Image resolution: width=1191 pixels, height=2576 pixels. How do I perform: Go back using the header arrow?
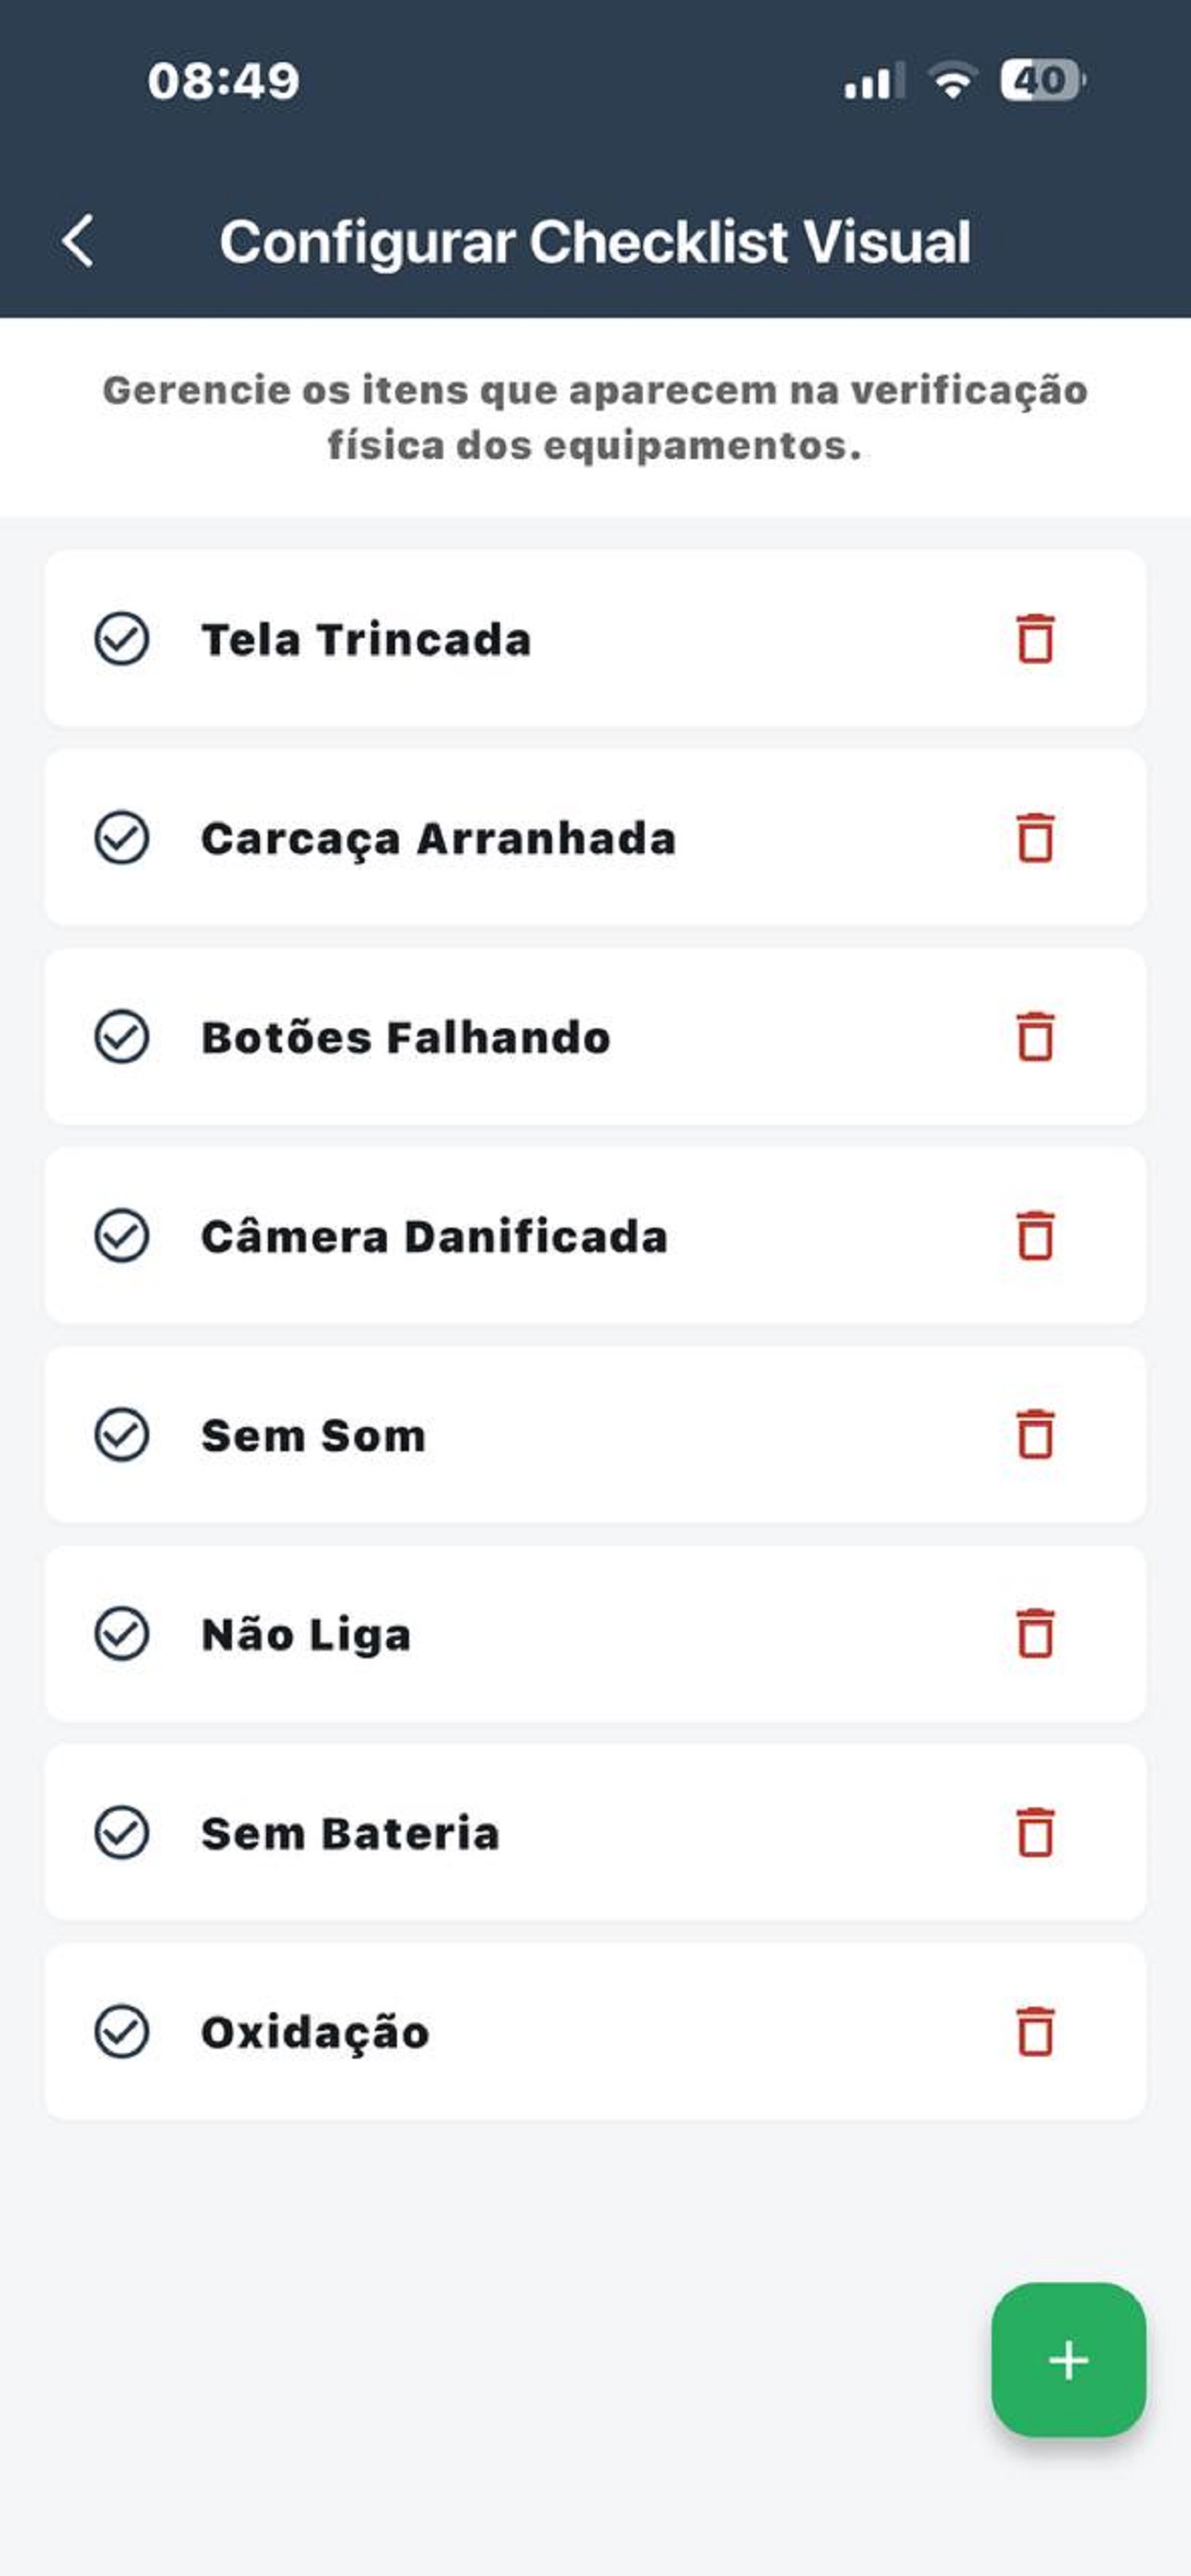pos(78,241)
